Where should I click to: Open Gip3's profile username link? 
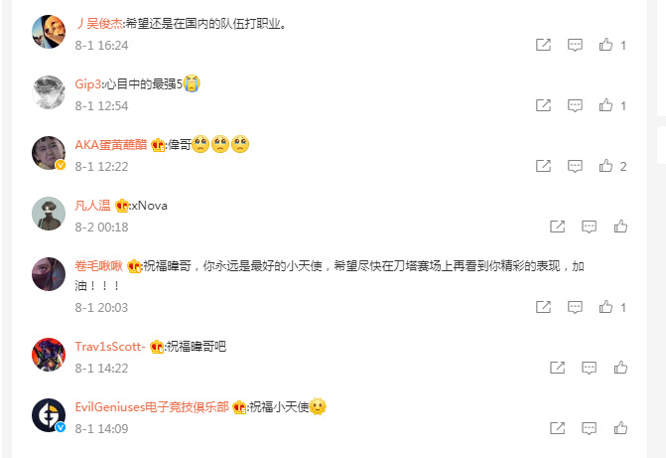coord(88,84)
